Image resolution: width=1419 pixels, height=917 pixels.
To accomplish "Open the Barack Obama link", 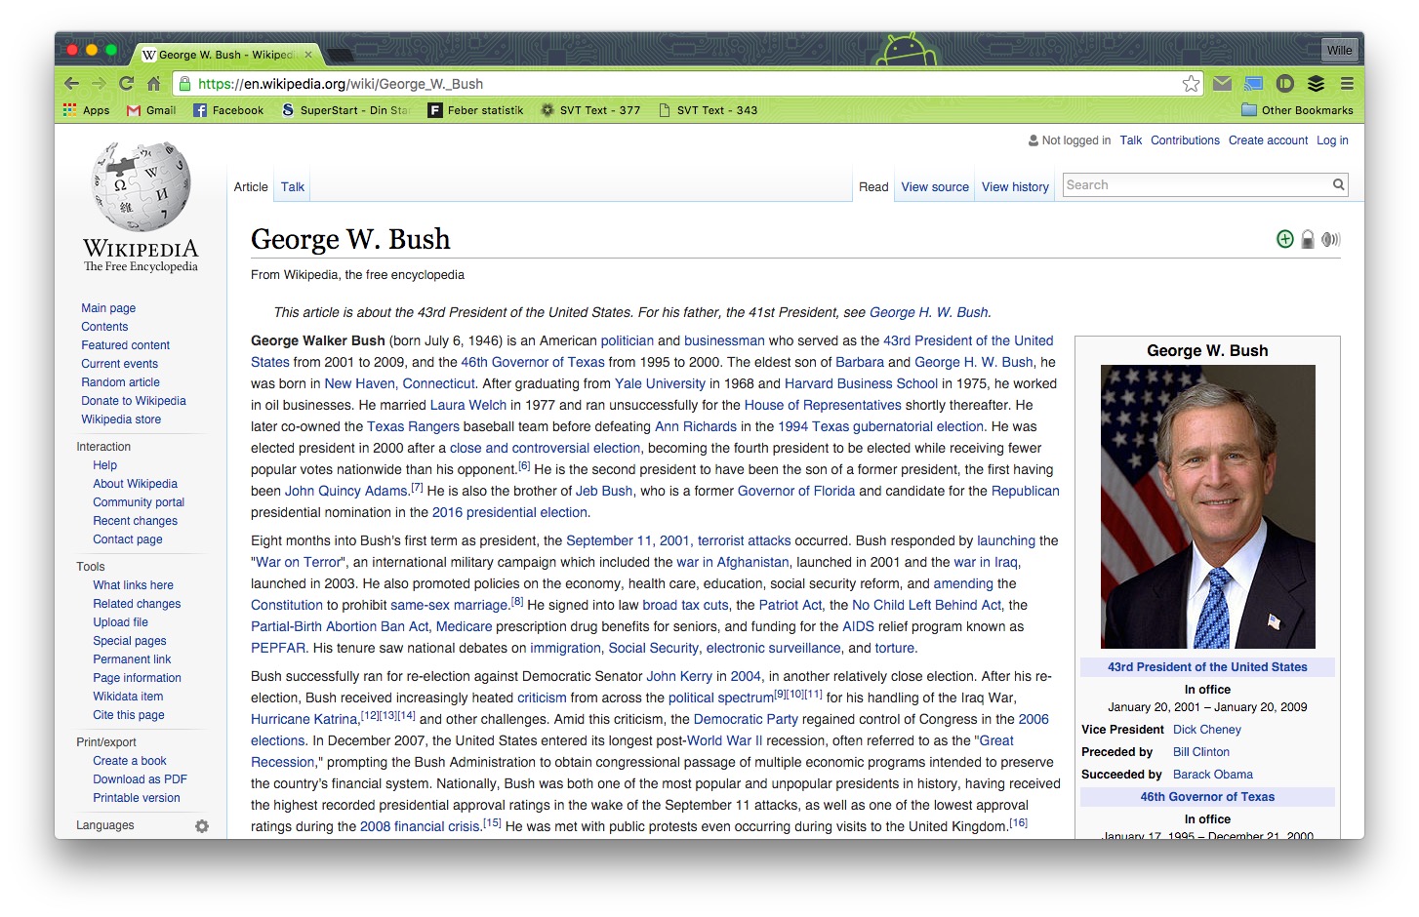I will (x=1213, y=775).
